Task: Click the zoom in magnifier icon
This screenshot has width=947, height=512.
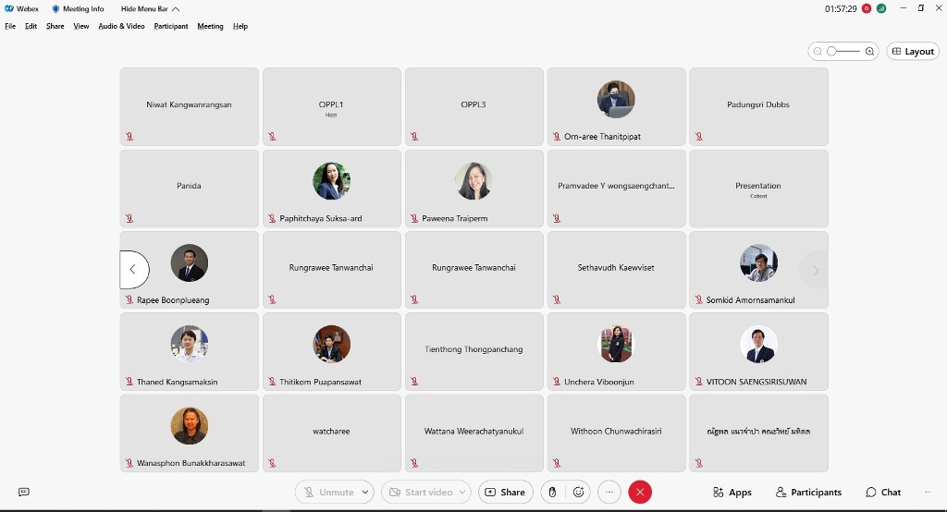Action: point(869,52)
